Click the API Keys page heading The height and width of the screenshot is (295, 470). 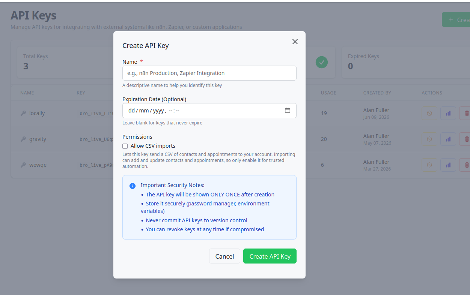coord(33,15)
